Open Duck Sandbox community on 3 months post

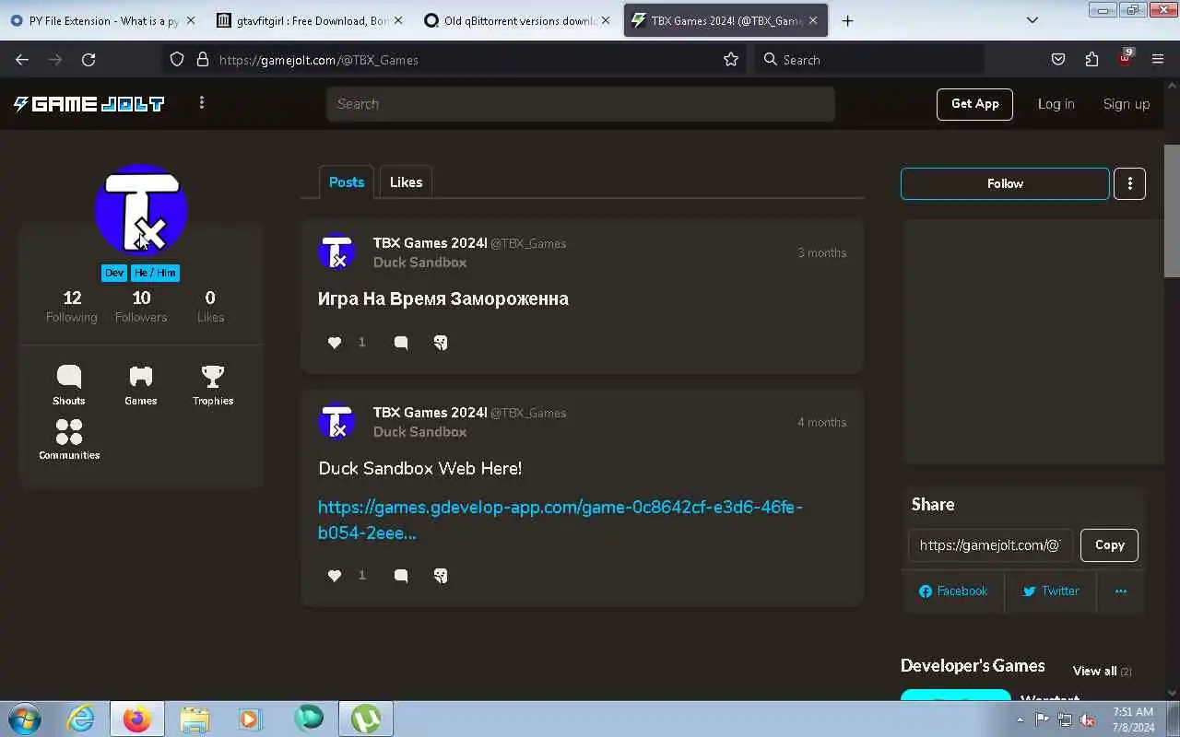419,263
